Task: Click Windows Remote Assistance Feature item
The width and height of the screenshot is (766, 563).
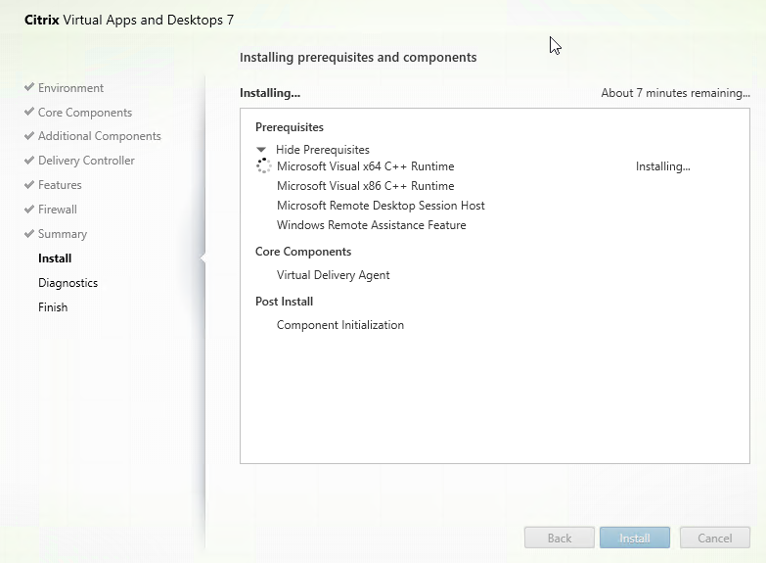Action: pos(371,225)
